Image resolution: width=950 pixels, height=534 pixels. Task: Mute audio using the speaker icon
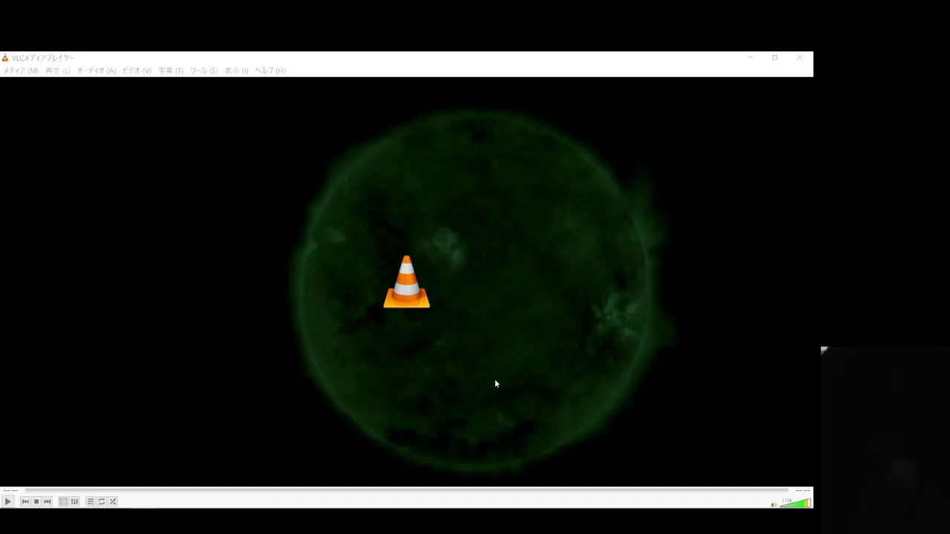click(x=774, y=504)
